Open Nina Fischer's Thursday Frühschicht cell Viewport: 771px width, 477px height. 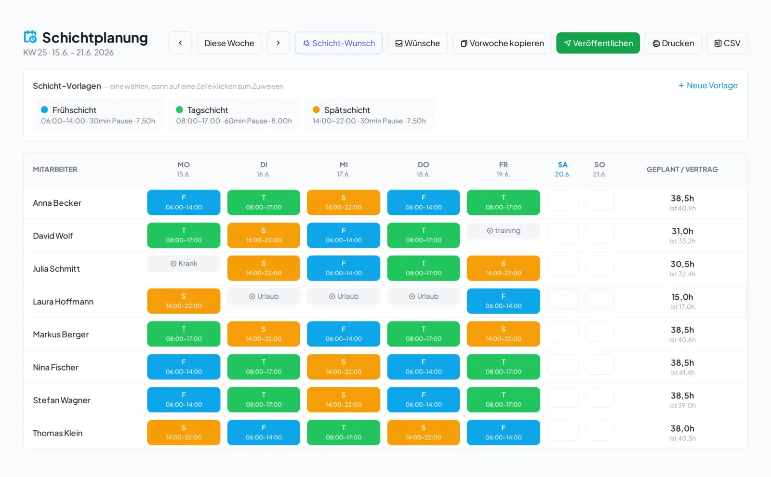tap(424, 367)
